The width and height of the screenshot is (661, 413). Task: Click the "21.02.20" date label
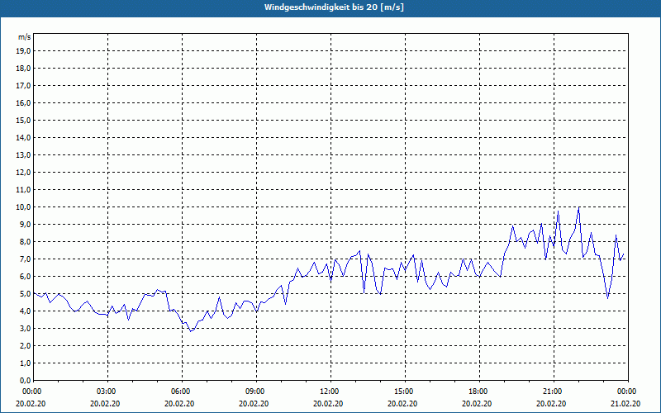pyautogui.click(x=625, y=403)
